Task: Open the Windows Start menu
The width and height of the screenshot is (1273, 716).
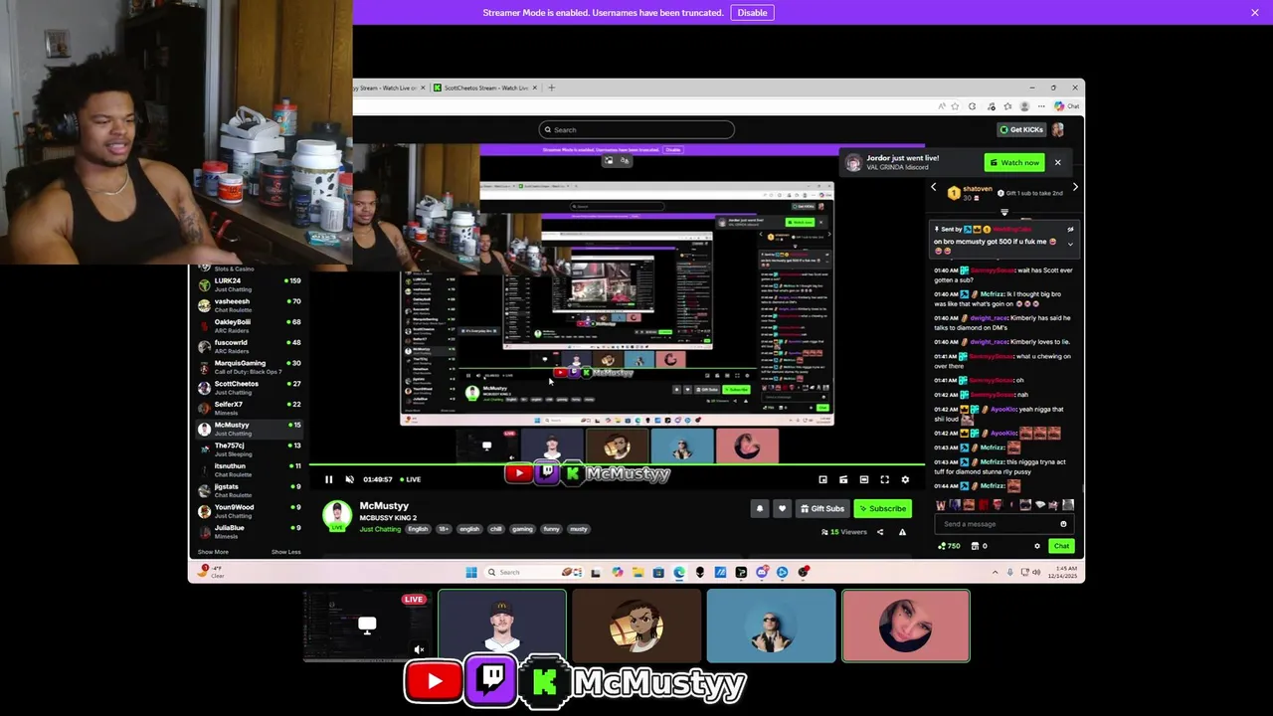Action: pyautogui.click(x=471, y=572)
